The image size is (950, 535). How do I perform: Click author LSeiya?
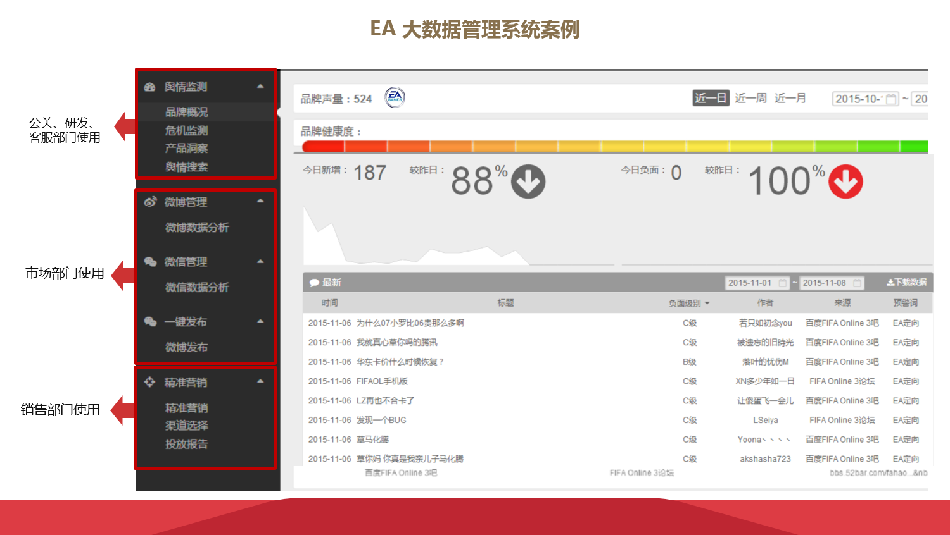tap(766, 421)
